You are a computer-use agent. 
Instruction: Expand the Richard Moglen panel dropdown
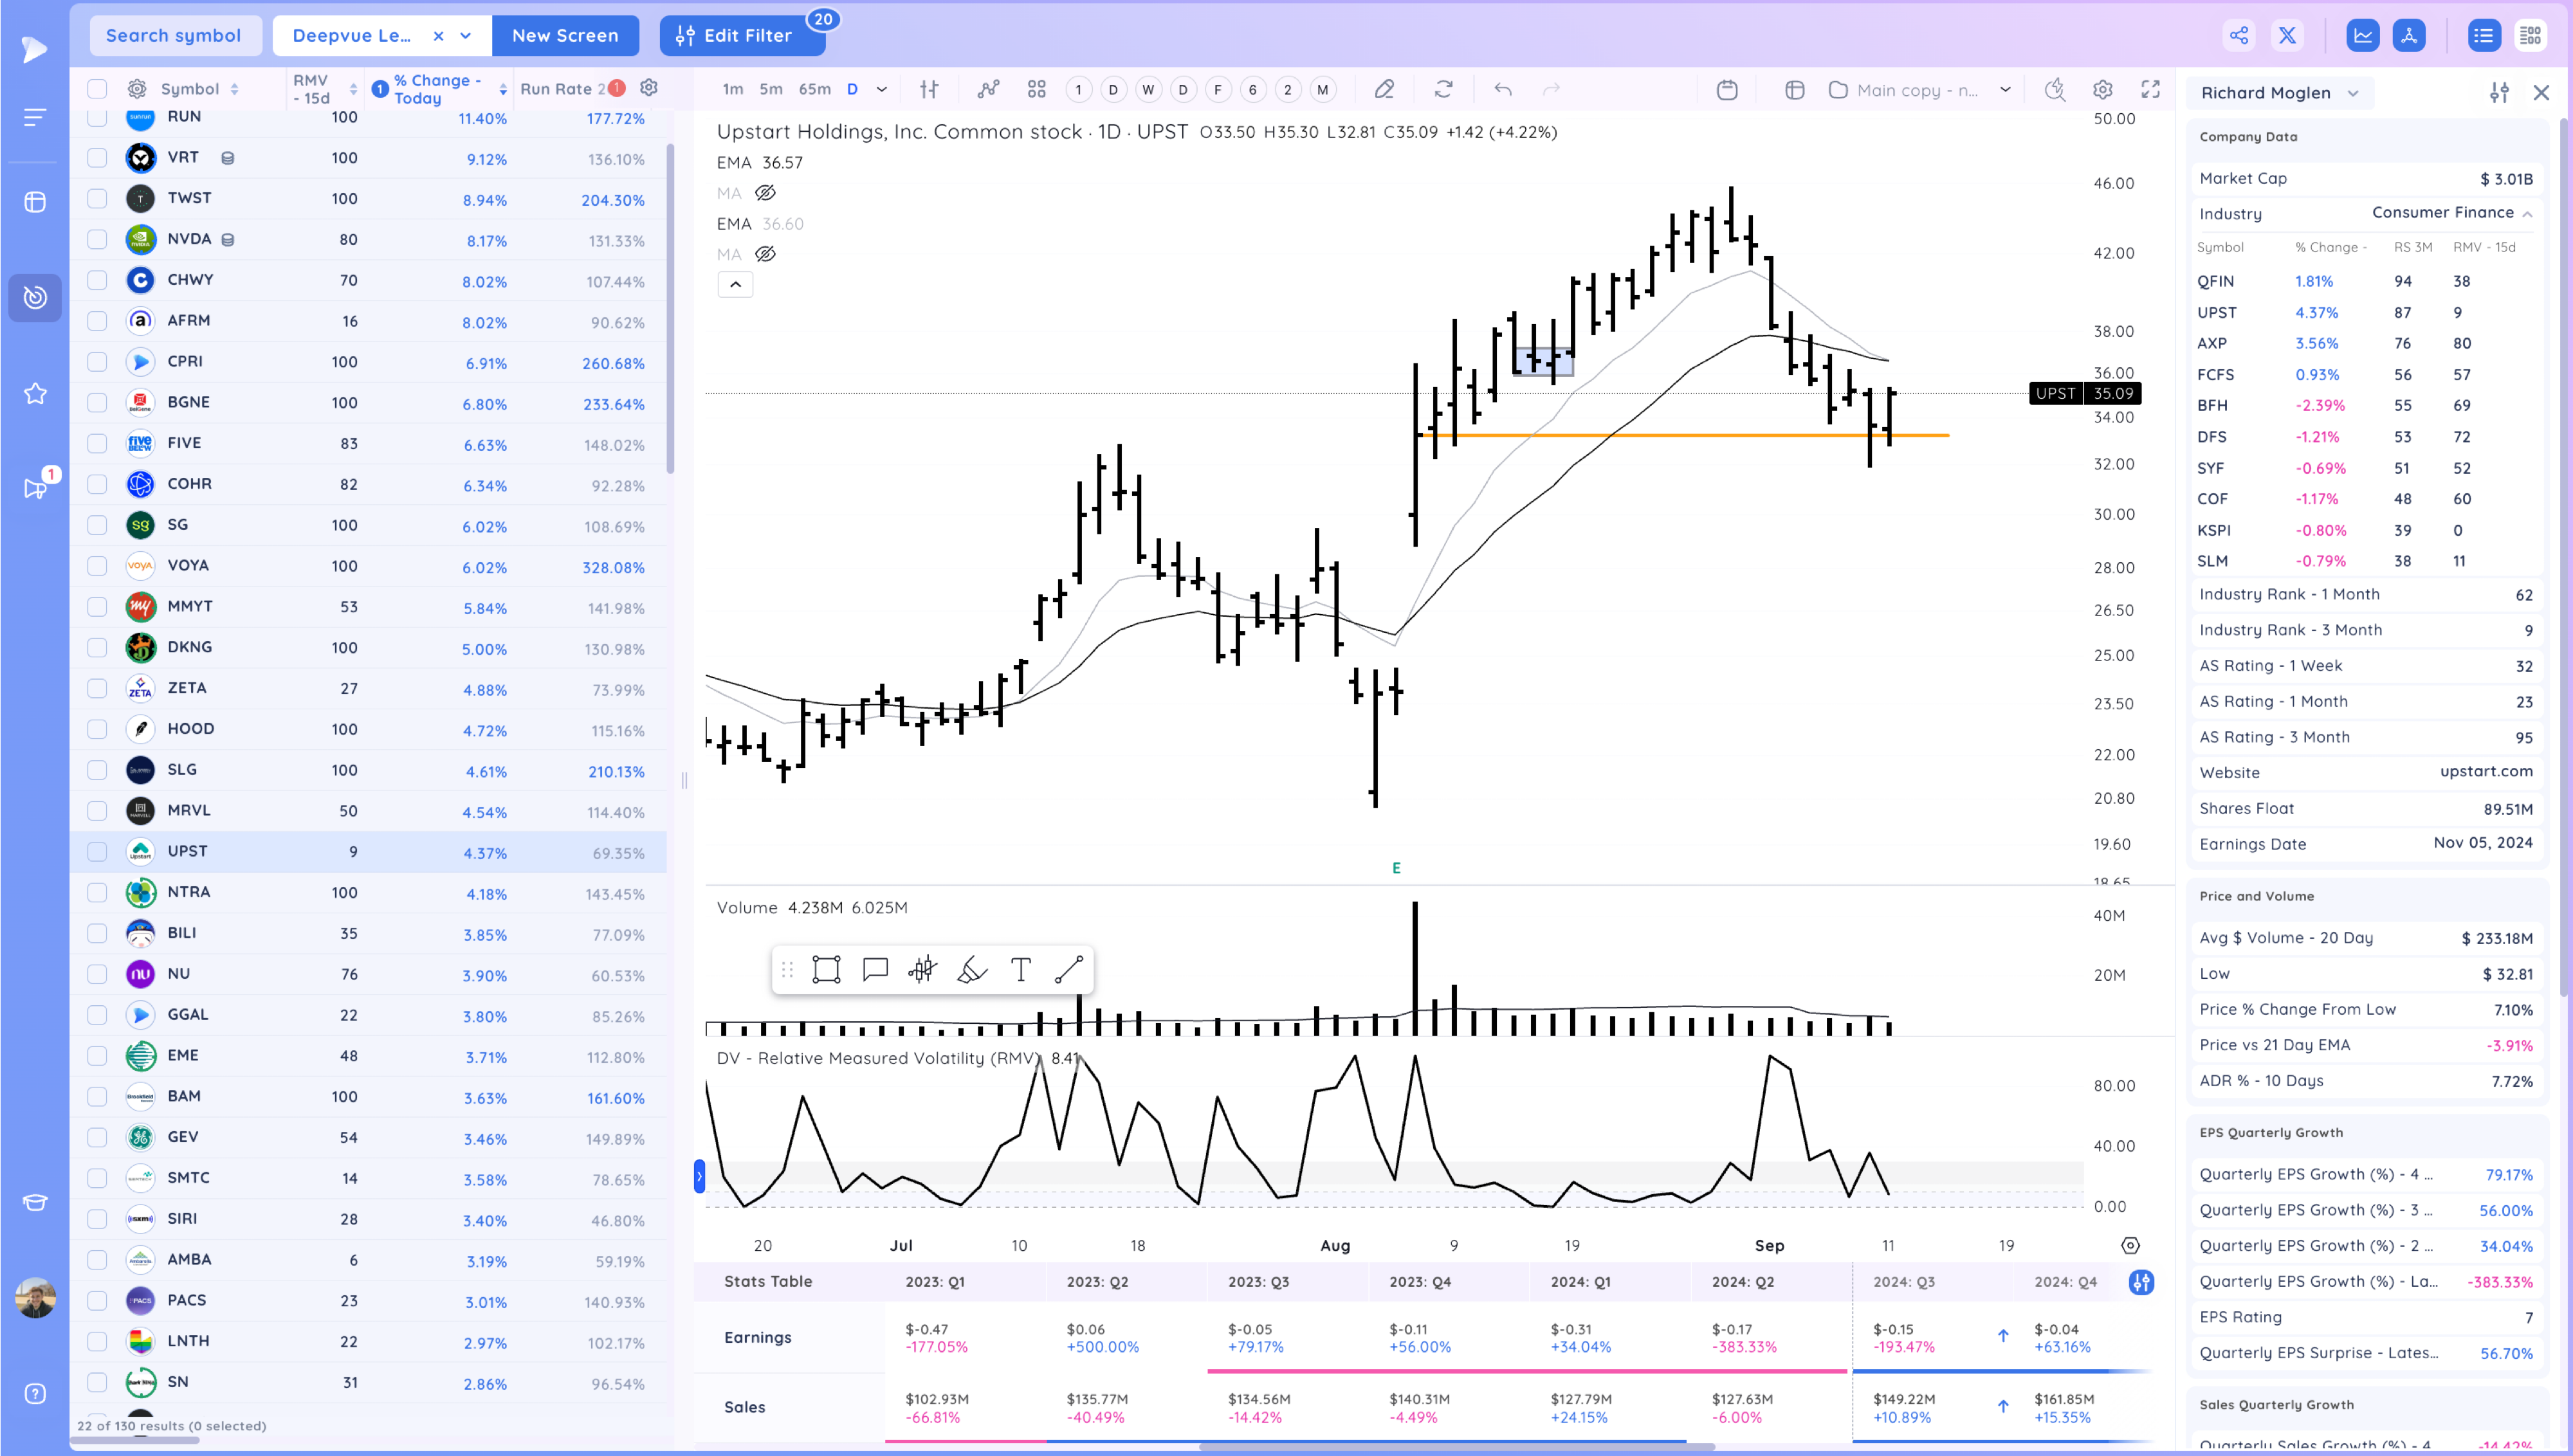coord(2353,93)
